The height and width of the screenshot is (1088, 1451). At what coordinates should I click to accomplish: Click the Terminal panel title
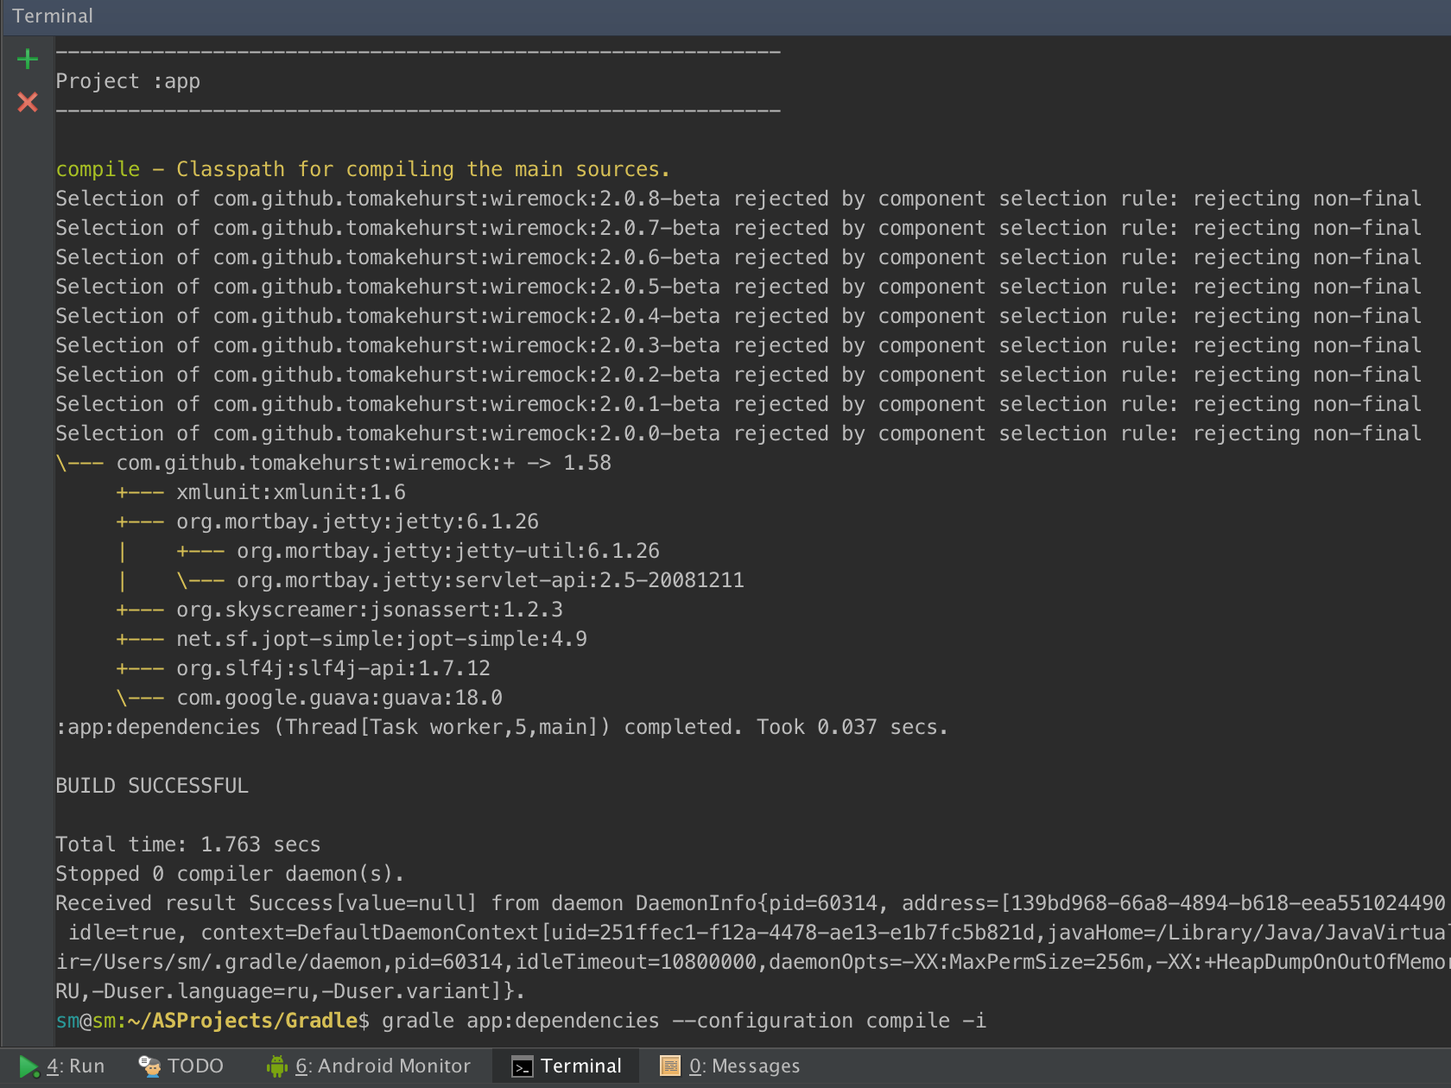tap(53, 16)
